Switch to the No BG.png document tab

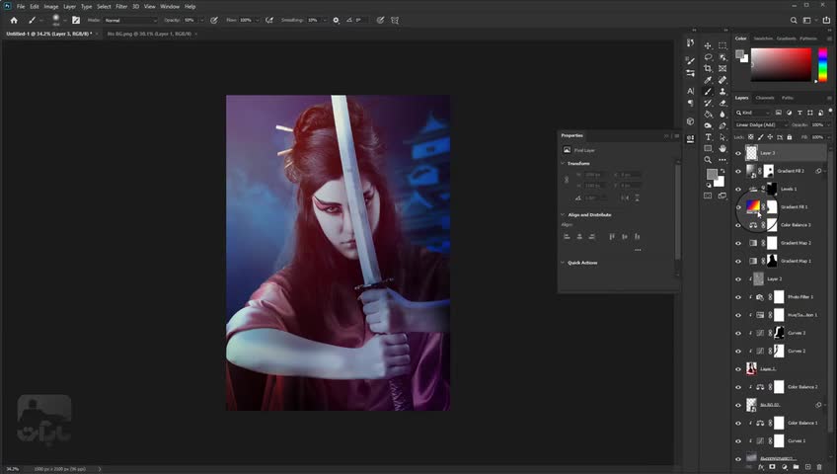tap(148, 34)
